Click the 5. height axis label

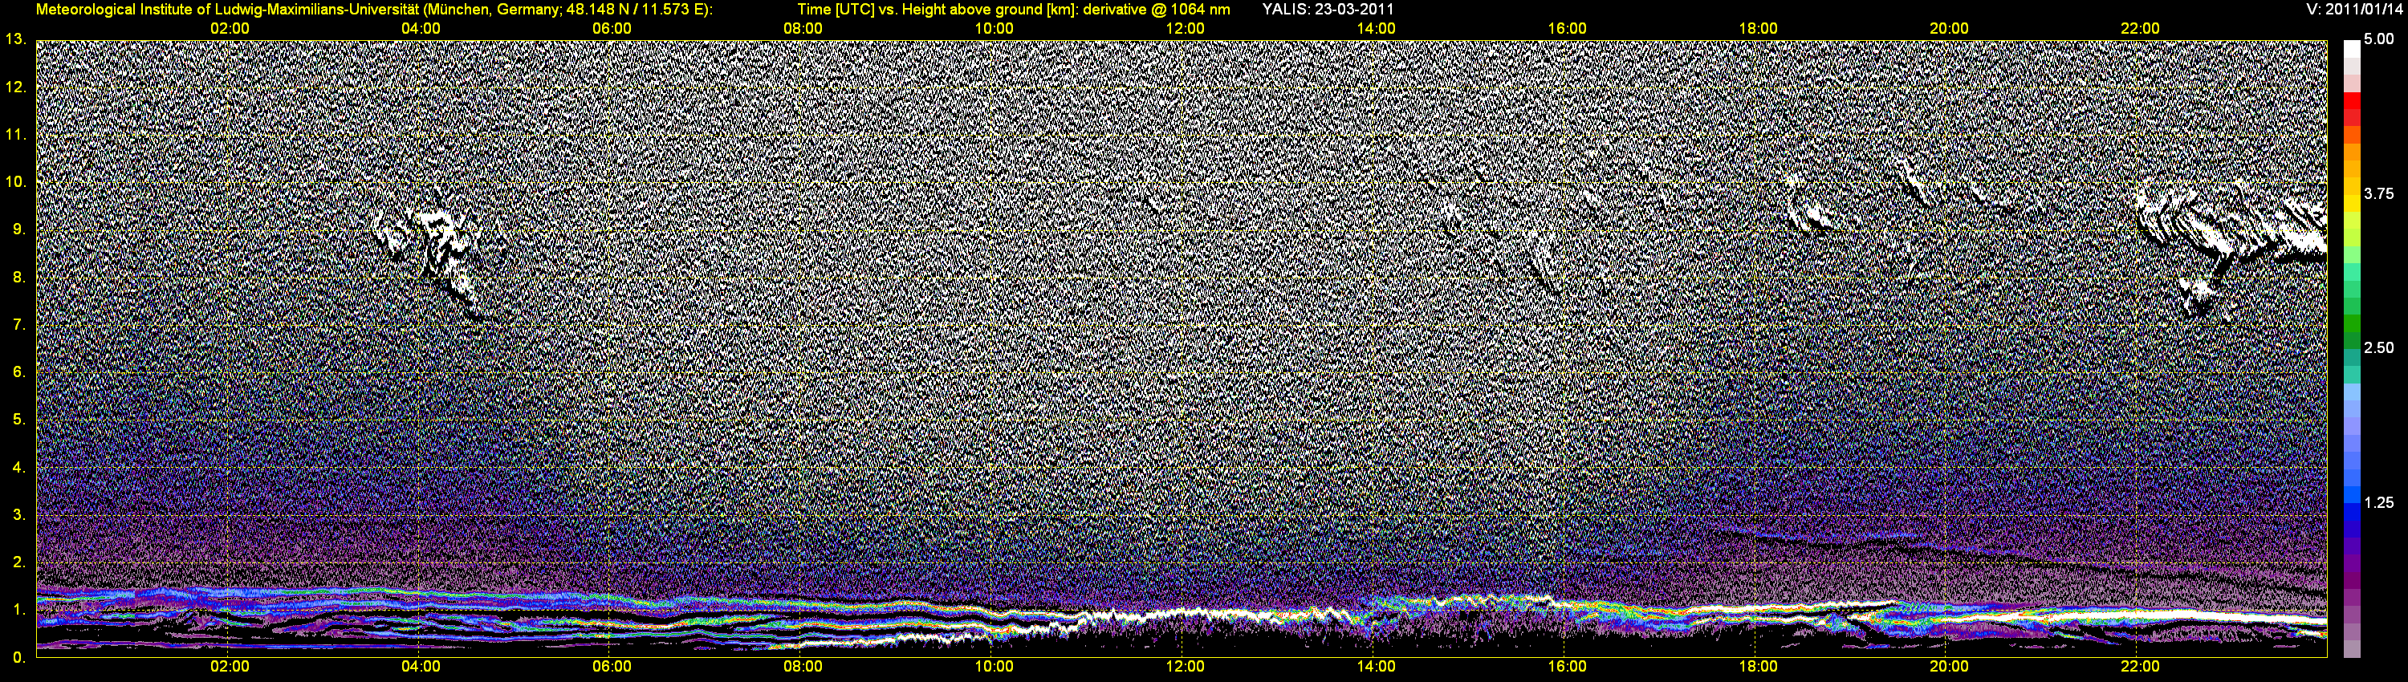click(19, 420)
